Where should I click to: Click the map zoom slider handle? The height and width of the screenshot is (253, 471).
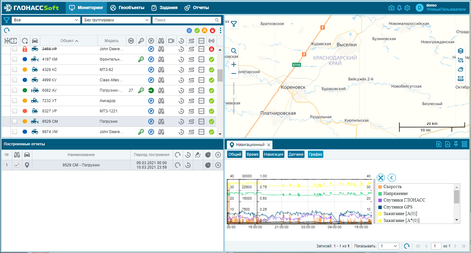pyautogui.click(x=234, y=96)
